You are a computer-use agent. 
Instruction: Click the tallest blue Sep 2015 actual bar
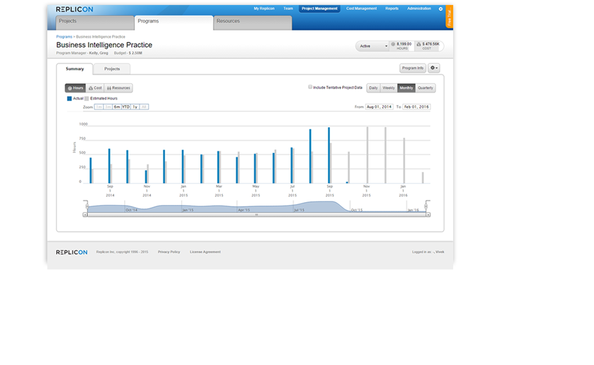[329, 155]
